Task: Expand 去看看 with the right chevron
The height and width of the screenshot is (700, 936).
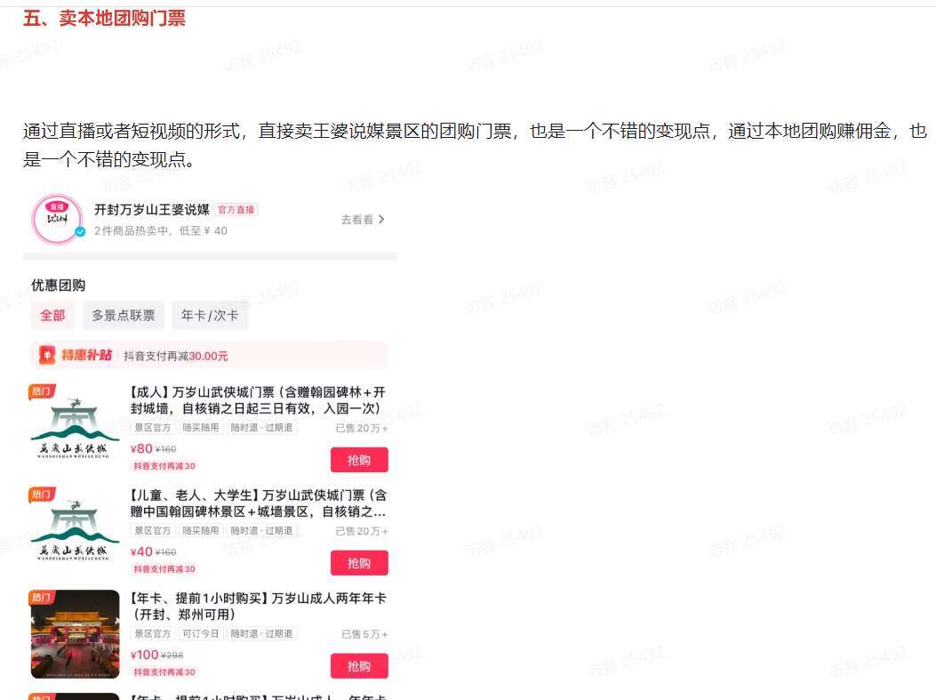Action: 363,219
